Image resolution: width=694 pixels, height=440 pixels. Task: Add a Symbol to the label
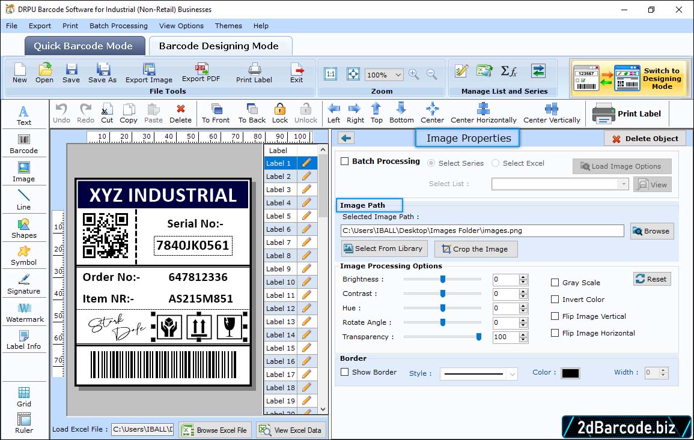coord(24,256)
